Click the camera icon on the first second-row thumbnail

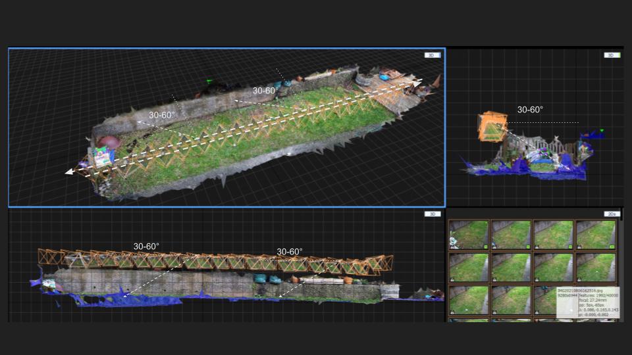[x=453, y=279]
